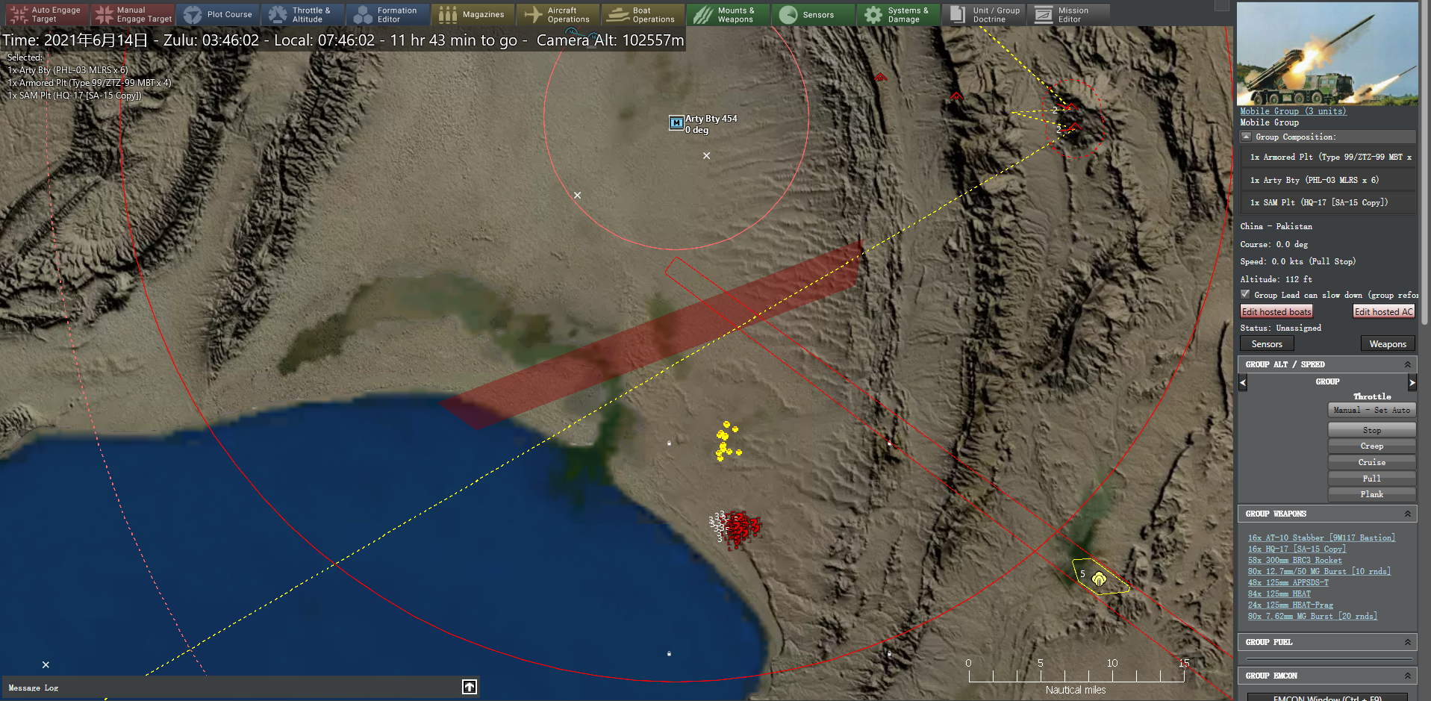The width and height of the screenshot is (1431, 701).
Task: Set throttle to Stop
Action: click(x=1372, y=430)
